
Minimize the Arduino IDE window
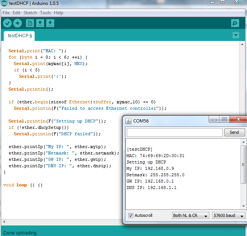(x=212, y=2)
